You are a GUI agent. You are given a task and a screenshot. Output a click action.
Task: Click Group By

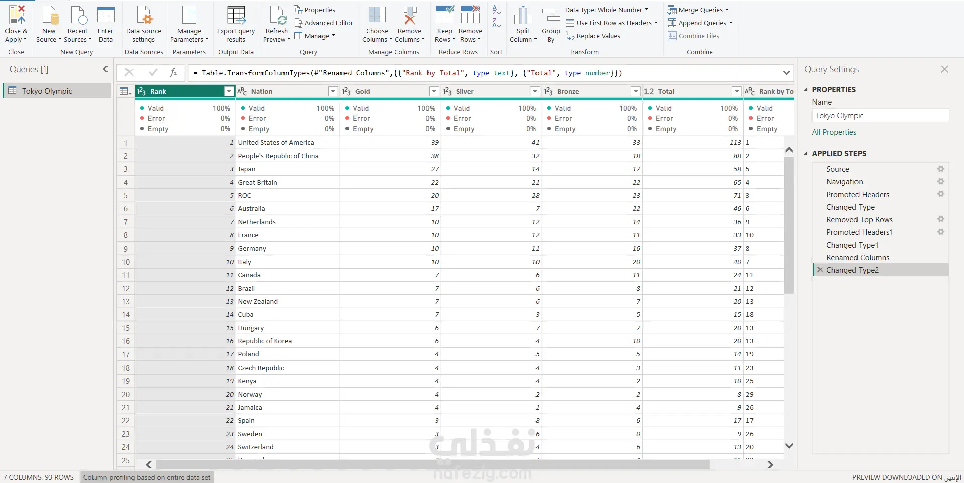(551, 24)
